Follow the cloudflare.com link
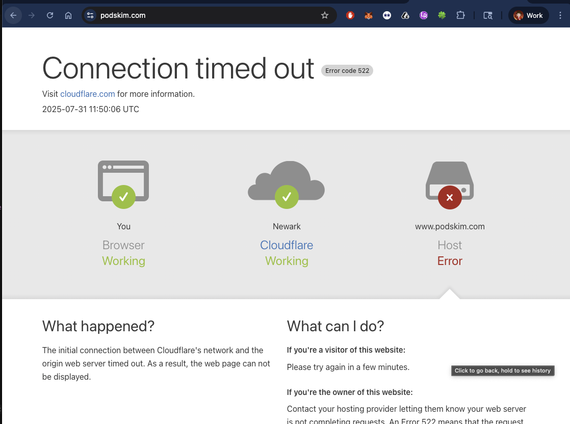The height and width of the screenshot is (424, 570). (x=88, y=94)
